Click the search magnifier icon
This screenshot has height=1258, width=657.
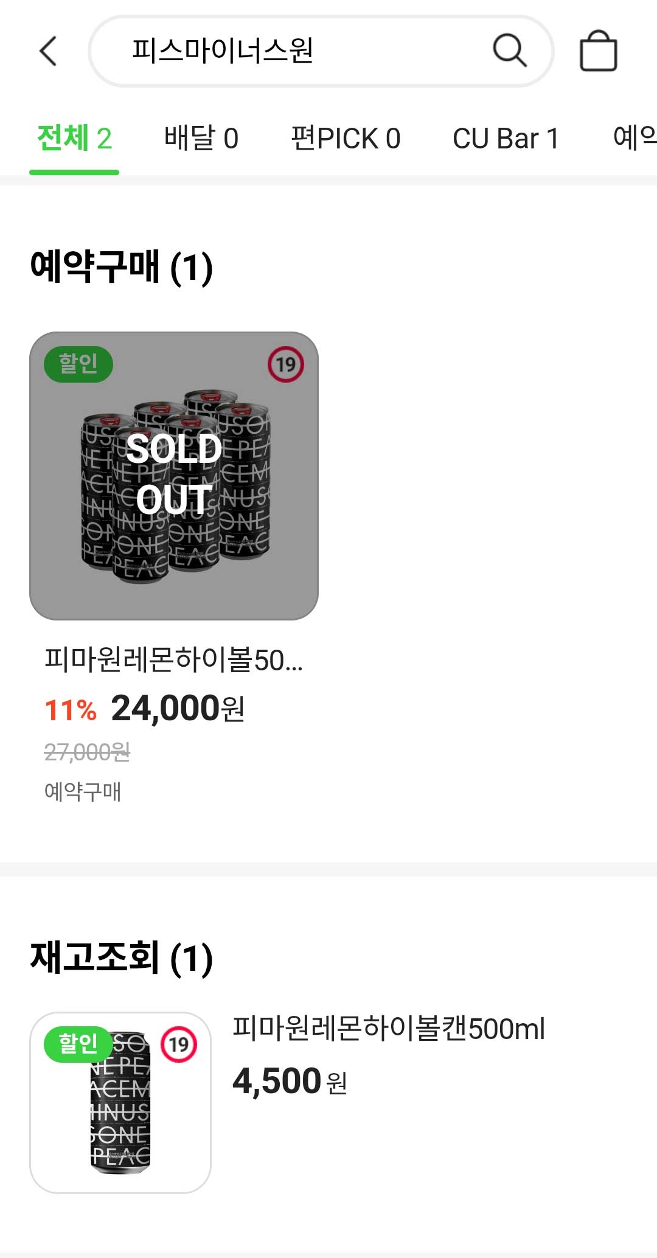[510, 52]
